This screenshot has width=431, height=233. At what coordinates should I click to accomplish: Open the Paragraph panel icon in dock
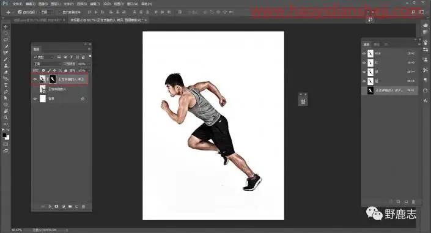pyautogui.click(x=425, y=80)
